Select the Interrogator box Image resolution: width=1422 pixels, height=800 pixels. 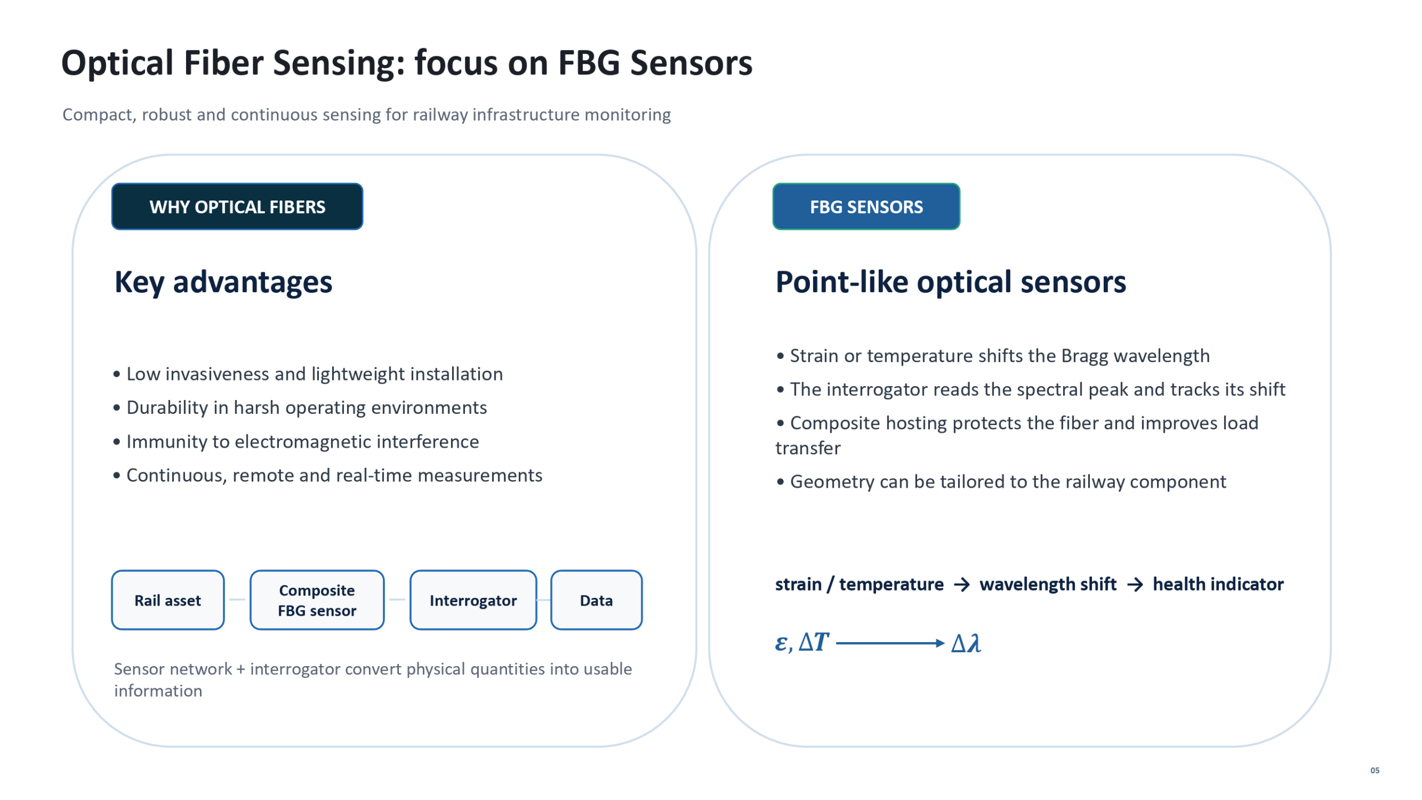pos(473,600)
